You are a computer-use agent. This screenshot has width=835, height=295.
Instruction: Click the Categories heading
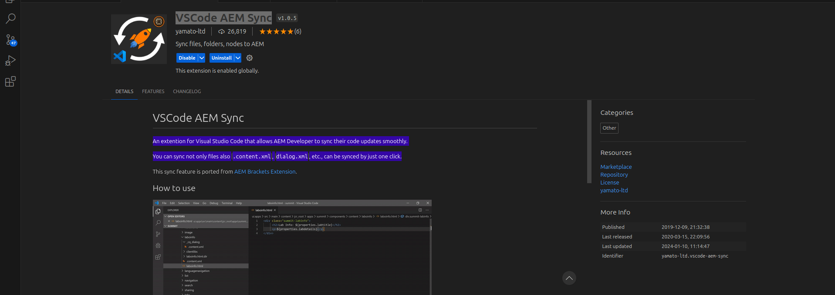[x=617, y=113]
